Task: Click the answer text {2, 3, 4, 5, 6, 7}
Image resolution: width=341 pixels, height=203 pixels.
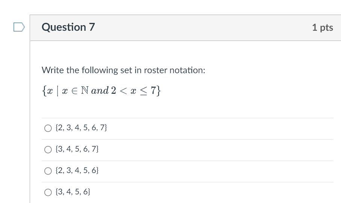Action: tap(81, 128)
